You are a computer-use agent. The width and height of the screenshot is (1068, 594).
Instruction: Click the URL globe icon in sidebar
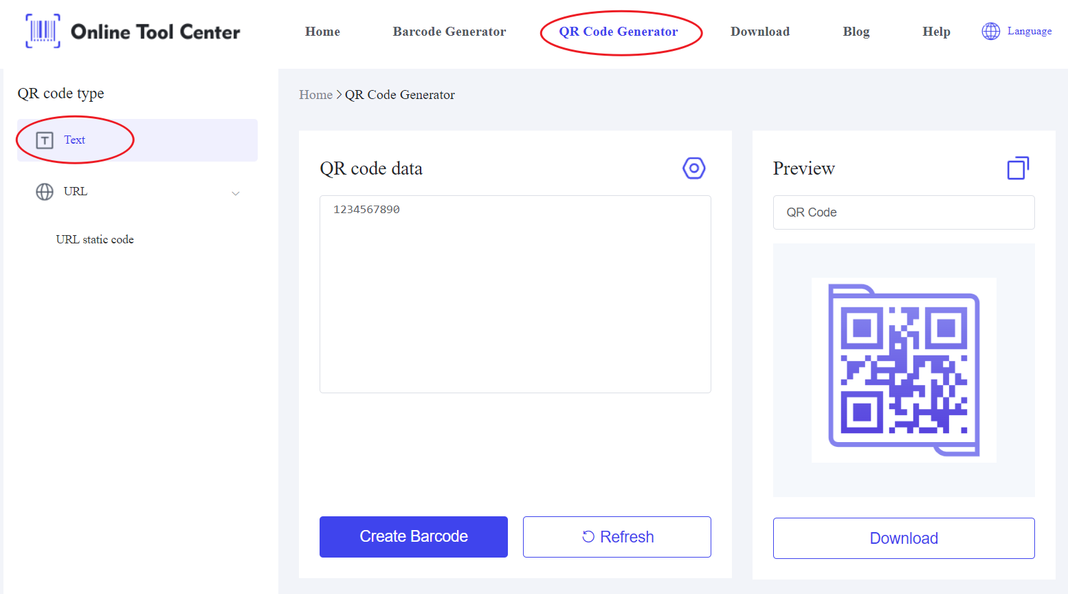click(45, 192)
